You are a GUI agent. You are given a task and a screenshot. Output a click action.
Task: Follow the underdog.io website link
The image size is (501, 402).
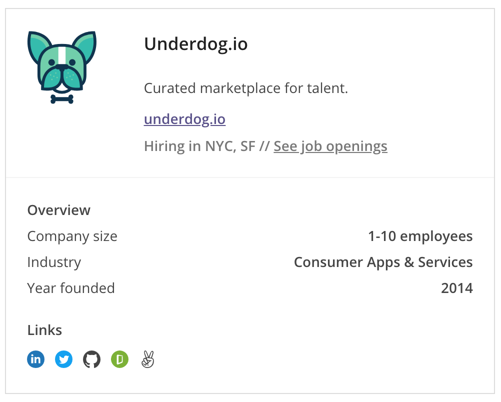point(184,119)
